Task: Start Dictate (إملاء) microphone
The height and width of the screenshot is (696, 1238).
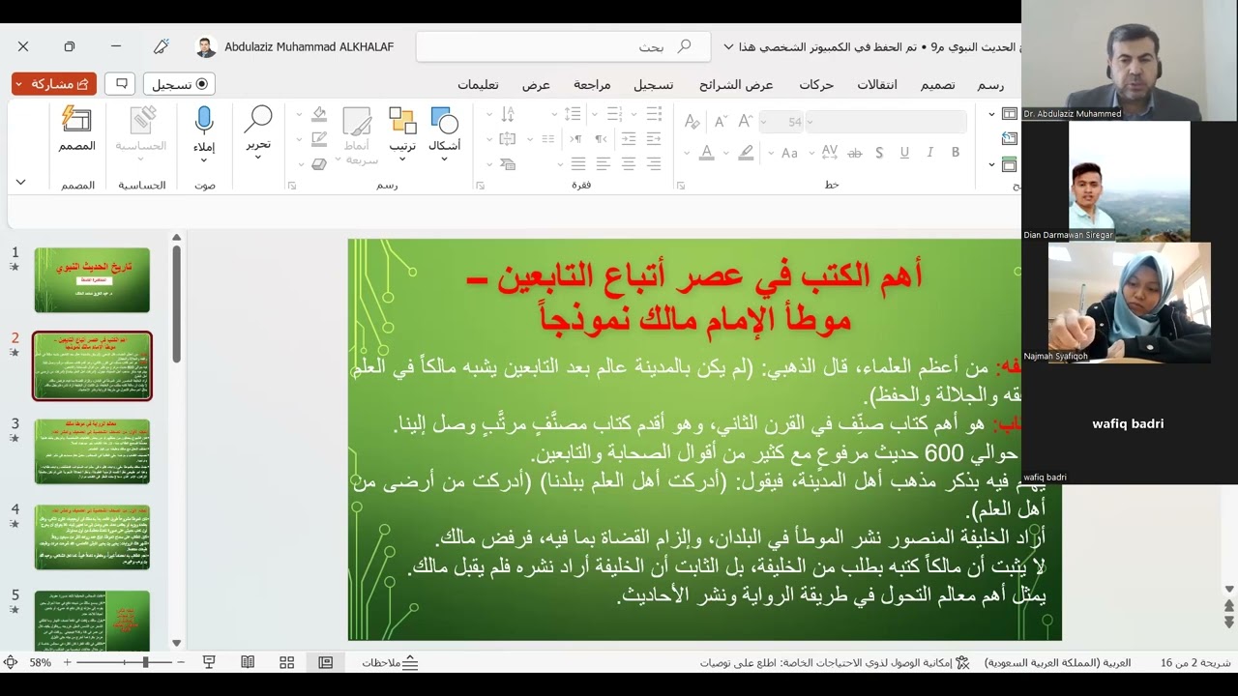Action: (203, 121)
